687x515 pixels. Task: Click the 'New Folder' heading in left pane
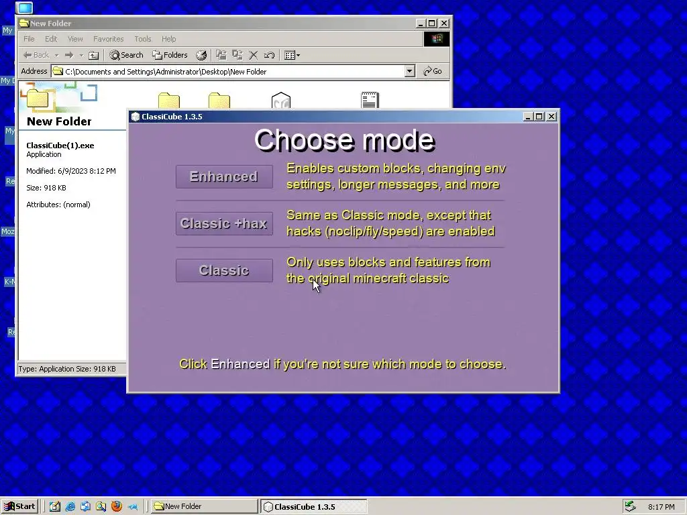click(x=59, y=121)
